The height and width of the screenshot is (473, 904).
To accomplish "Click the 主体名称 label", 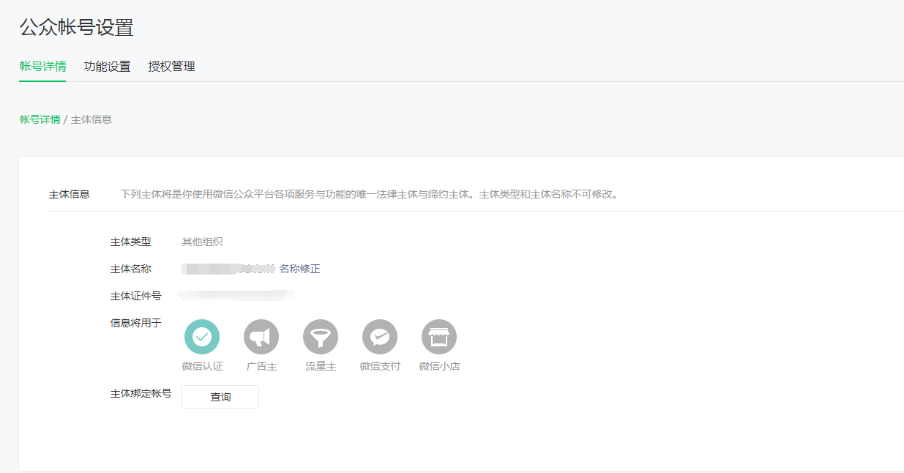I will (131, 269).
